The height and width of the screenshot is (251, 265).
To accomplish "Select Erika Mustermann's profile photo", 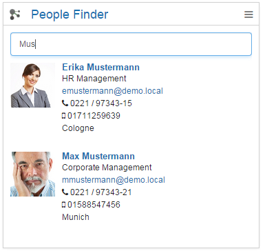I will click(32, 86).
